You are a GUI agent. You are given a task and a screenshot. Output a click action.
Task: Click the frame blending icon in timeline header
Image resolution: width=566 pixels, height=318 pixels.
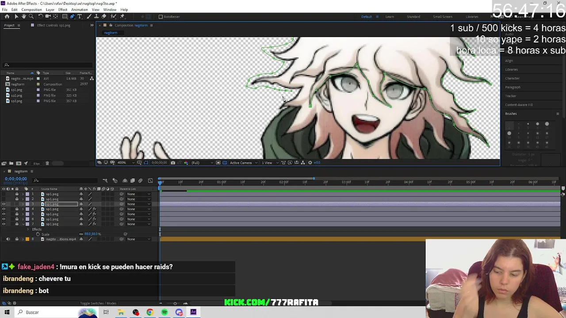coord(133,181)
